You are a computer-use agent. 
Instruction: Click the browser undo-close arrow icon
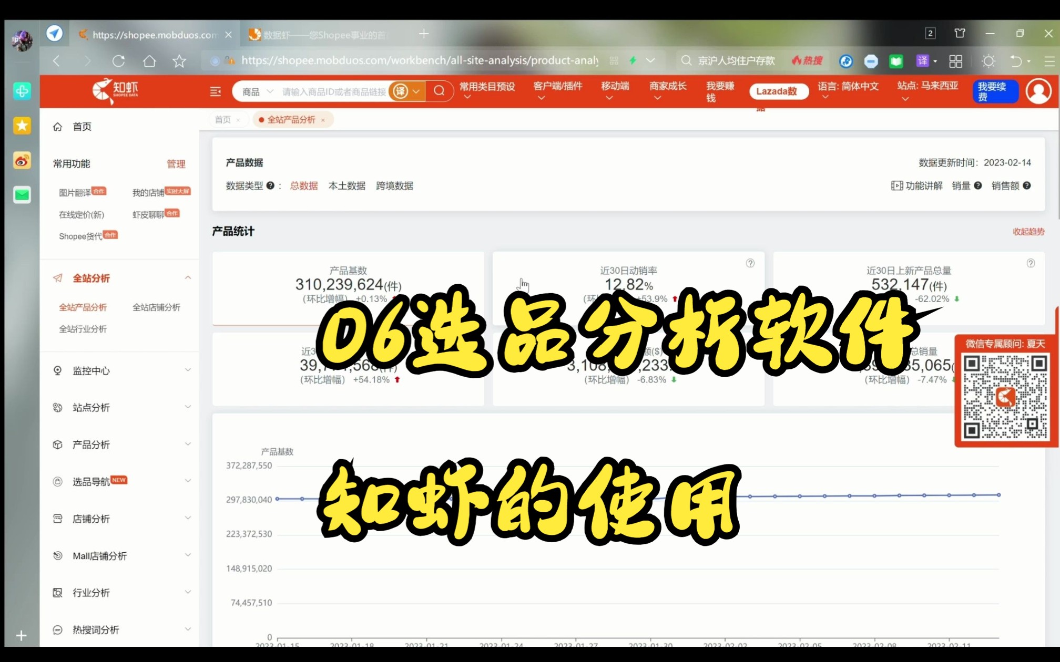click(1015, 61)
